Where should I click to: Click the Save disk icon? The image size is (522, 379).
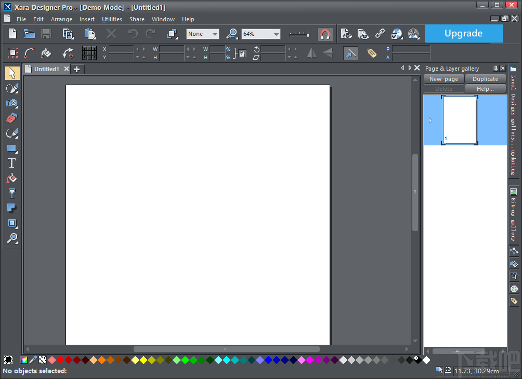click(x=46, y=34)
